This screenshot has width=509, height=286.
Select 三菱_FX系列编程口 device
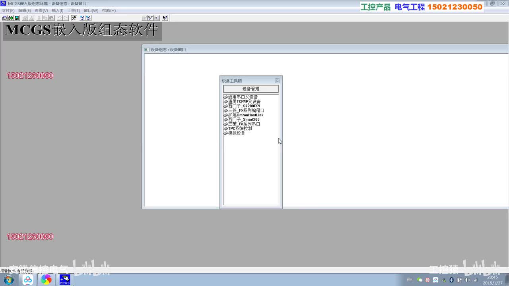click(x=244, y=110)
